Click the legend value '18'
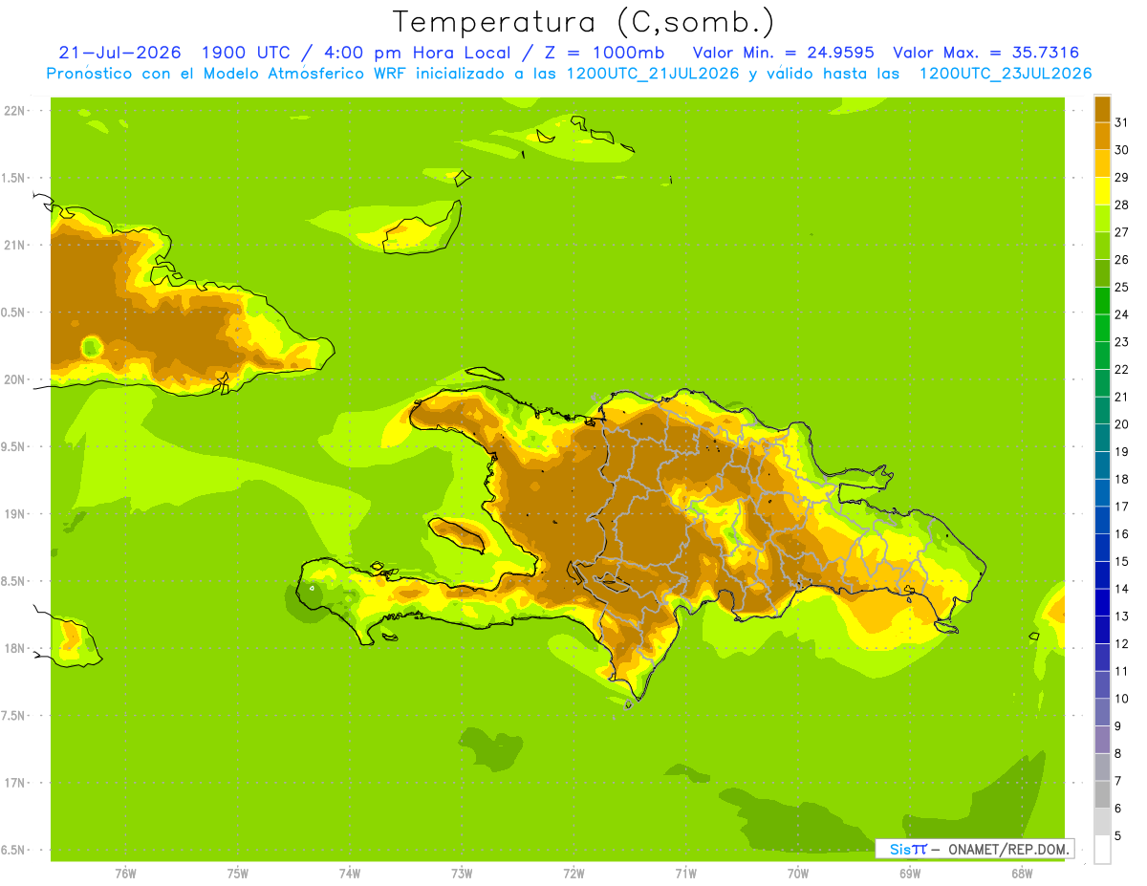The image size is (1147, 886). click(1121, 479)
